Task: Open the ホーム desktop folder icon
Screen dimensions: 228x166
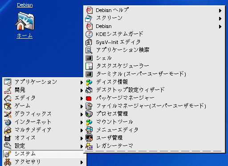Action: (x=24, y=21)
